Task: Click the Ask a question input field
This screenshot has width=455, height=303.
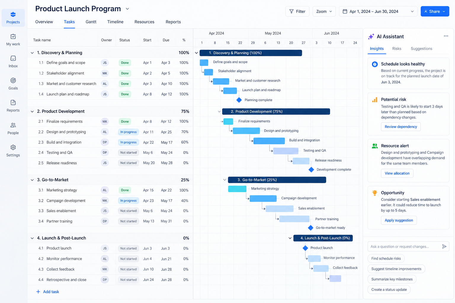Action: (408, 246)
